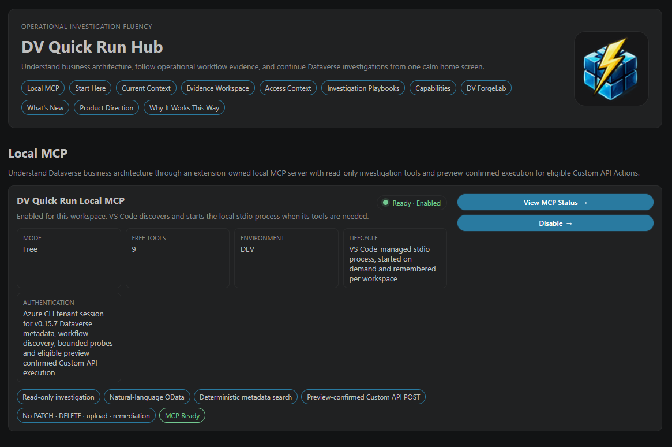Jump to the Local MCP section chip

43,88
